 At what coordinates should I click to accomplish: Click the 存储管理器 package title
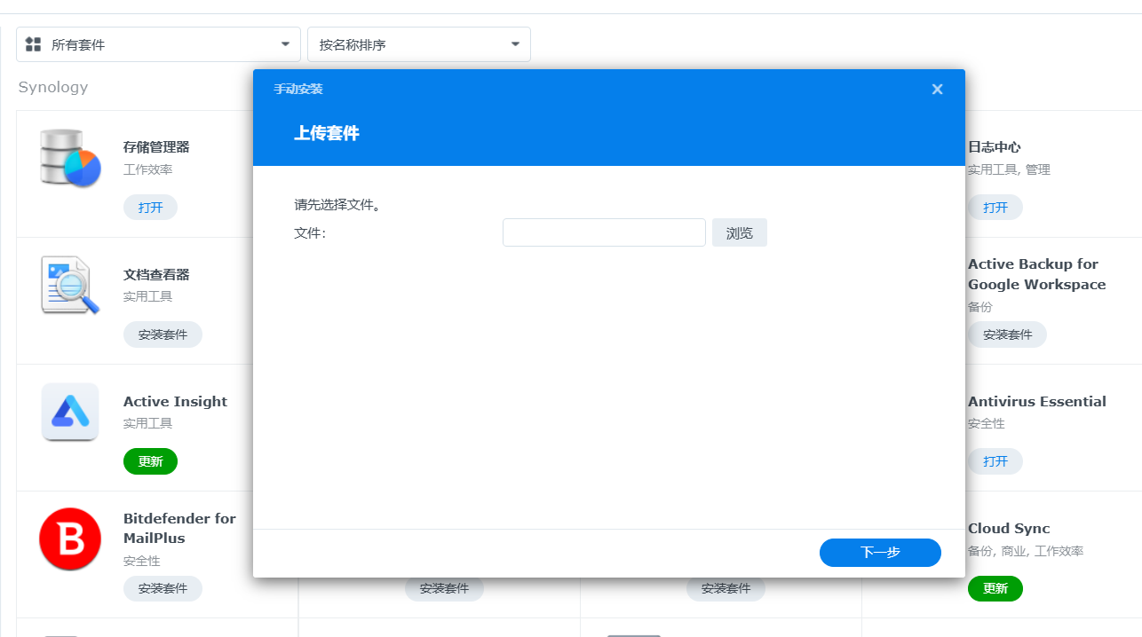(156, 147)
